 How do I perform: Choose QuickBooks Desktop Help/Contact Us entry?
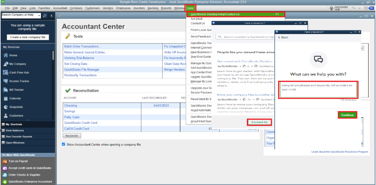point(235,14)
